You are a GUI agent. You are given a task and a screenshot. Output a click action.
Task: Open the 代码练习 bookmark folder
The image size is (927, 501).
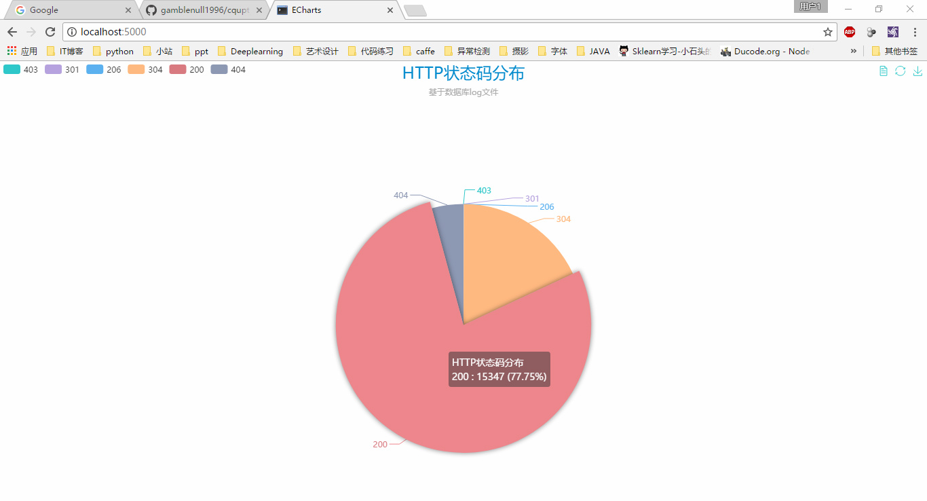point(371,51)
